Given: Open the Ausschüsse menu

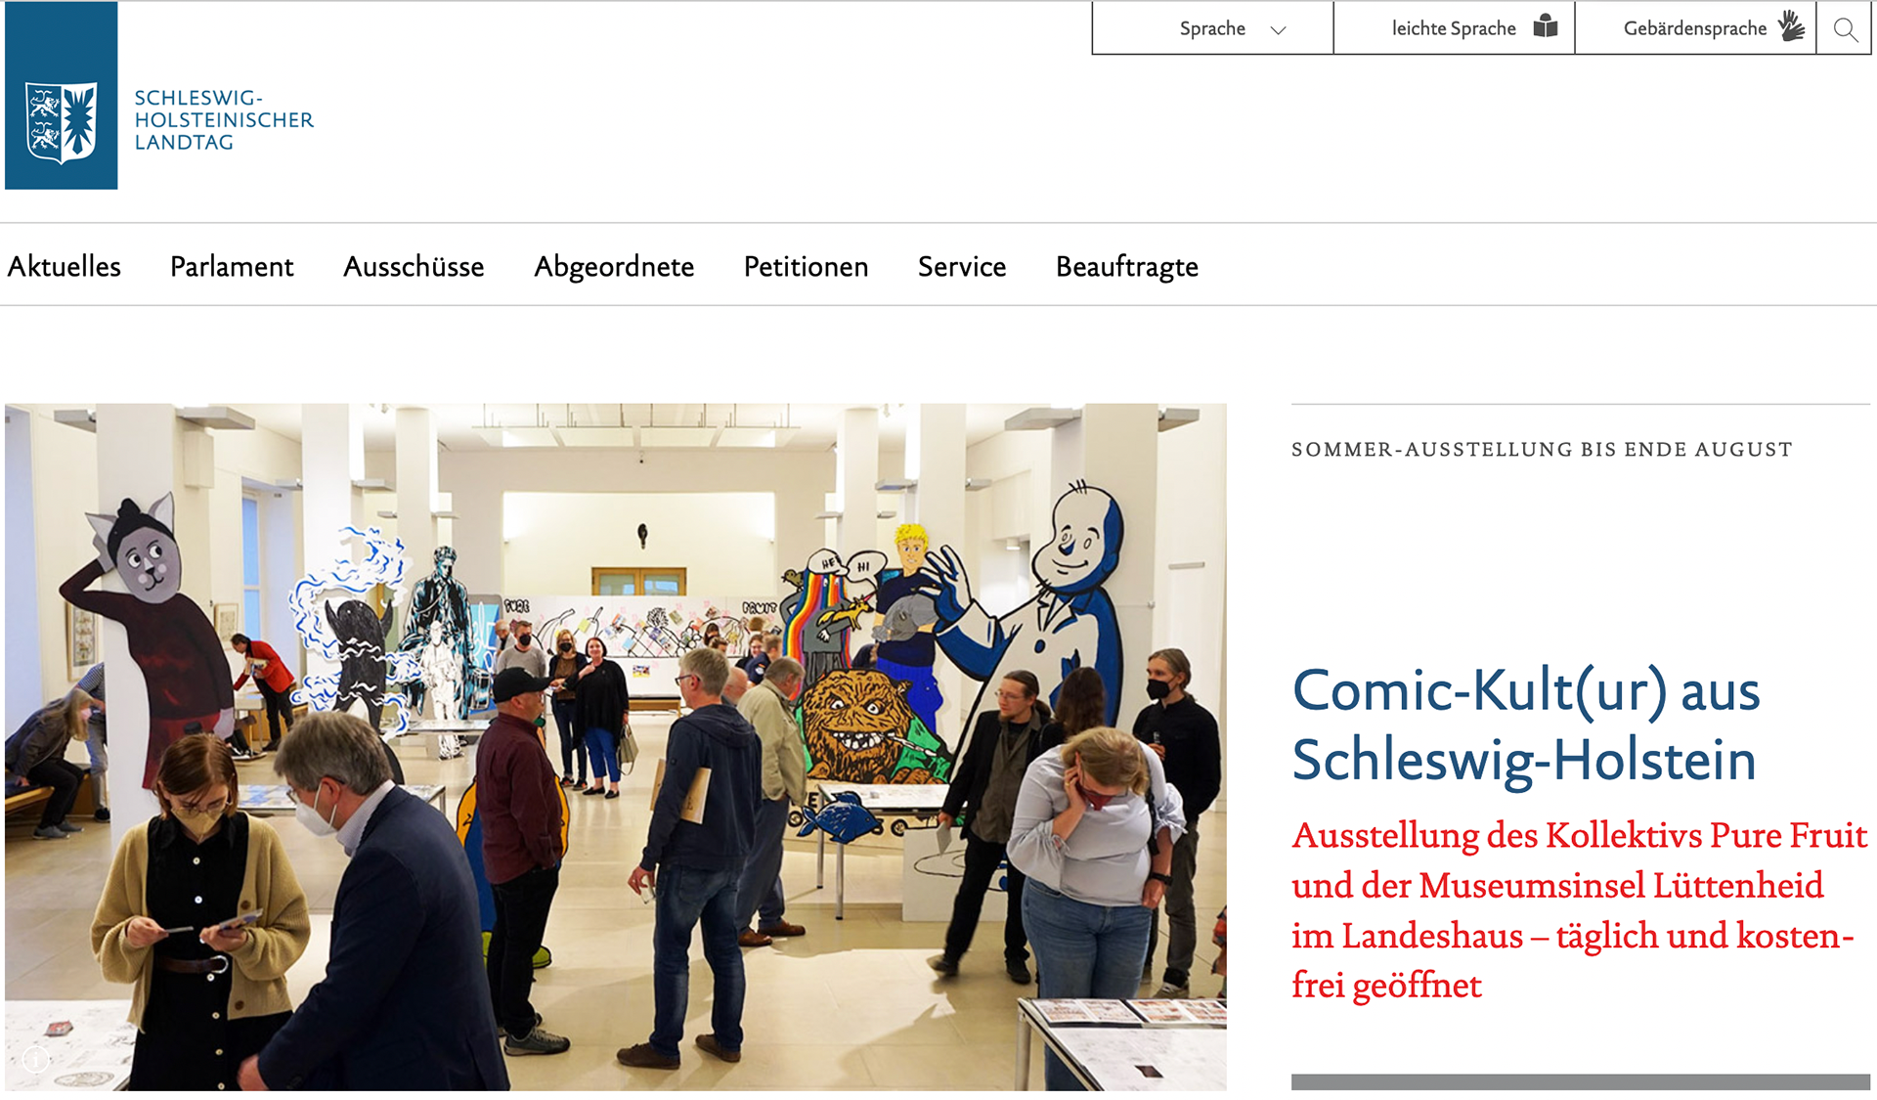Looking at the screenshot, I should click(414, 266).
